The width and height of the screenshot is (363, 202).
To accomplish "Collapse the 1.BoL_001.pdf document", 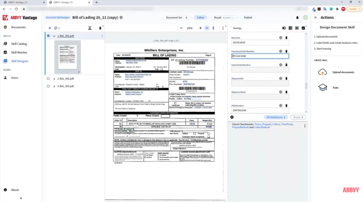I will pyautogui.click(x=54, y=36).
